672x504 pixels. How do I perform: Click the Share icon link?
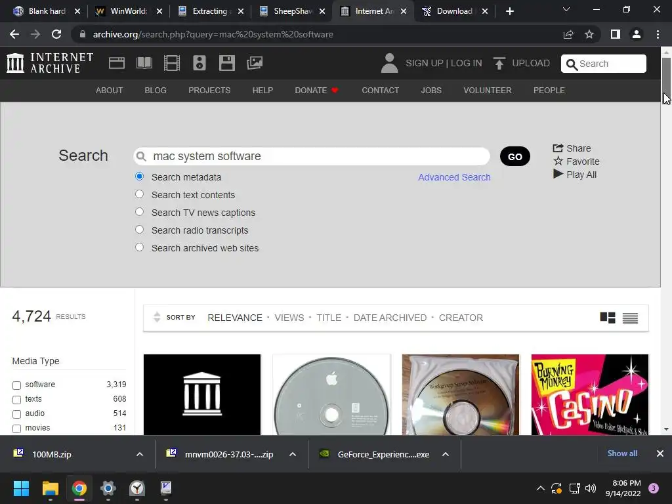[x=572, y=148]
